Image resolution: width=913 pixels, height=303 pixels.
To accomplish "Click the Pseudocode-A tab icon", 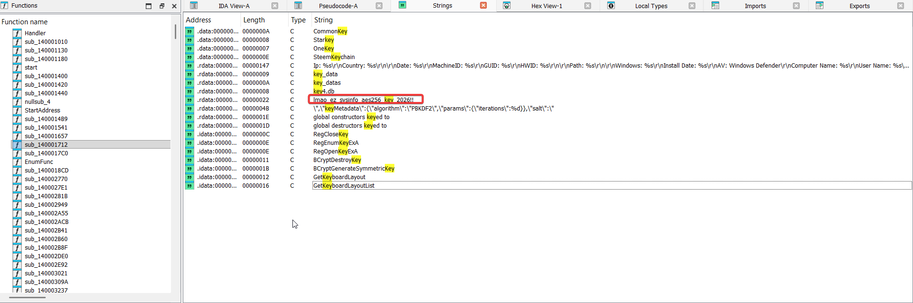I will (x=298, y=5).
